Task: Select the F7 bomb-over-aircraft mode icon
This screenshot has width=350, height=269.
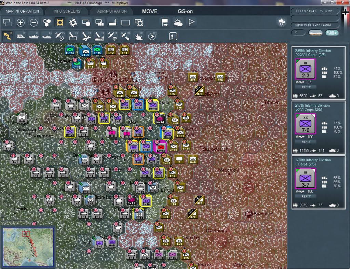Action: [86, 36]
